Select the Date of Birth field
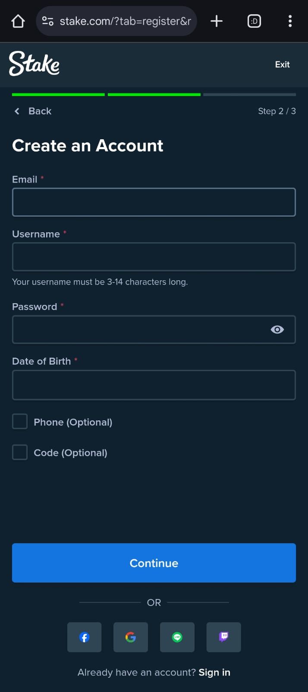308x692 pixels. 154,385
